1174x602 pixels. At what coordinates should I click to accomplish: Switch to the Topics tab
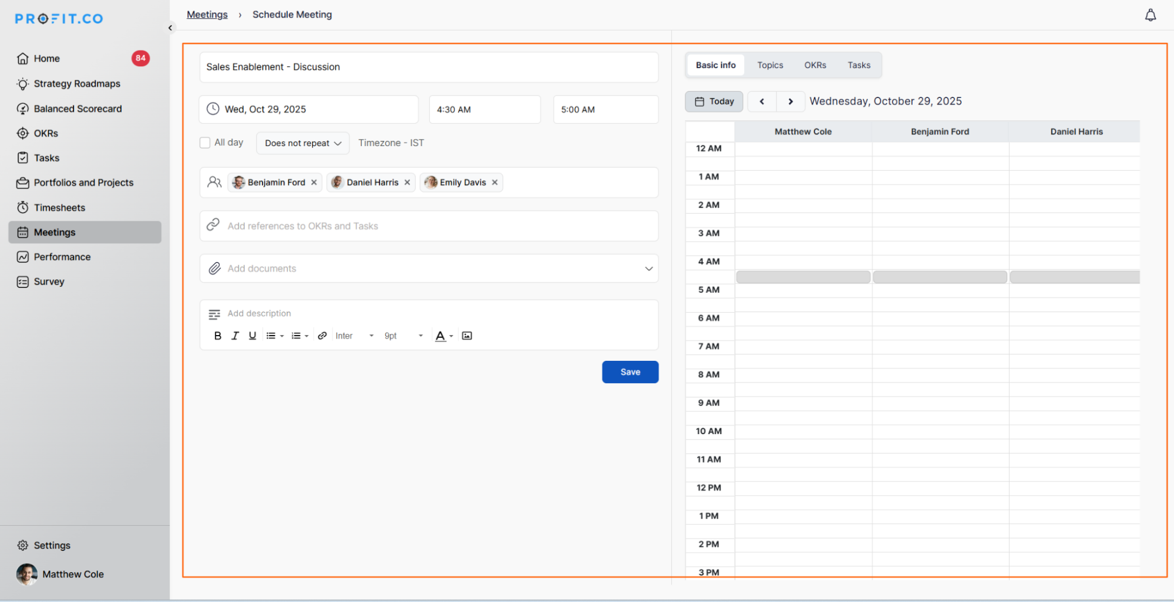[770, 65]
